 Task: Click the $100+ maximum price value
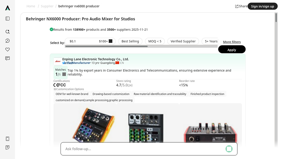103,41
